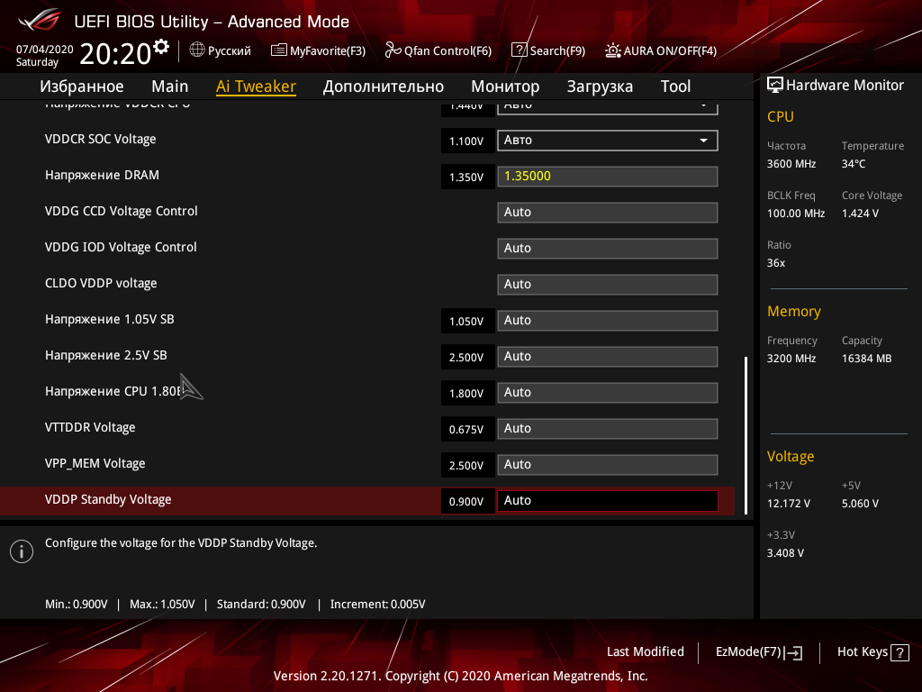The width and height of the screenshot is (922, 692).
Task: Click the Hot Keys label
Action: pyautogui.click(x=862, y=651)
